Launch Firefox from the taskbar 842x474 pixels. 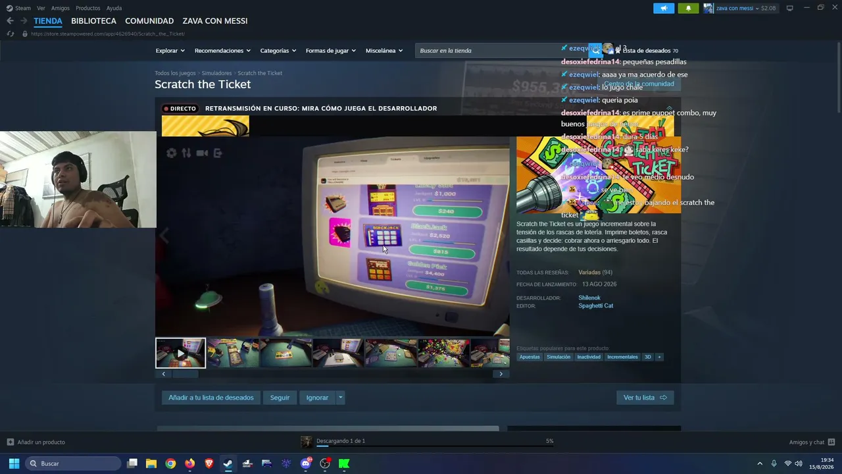pos(190,463)
